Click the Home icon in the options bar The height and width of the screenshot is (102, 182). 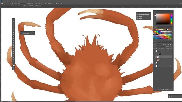click(x=2, y=3)
